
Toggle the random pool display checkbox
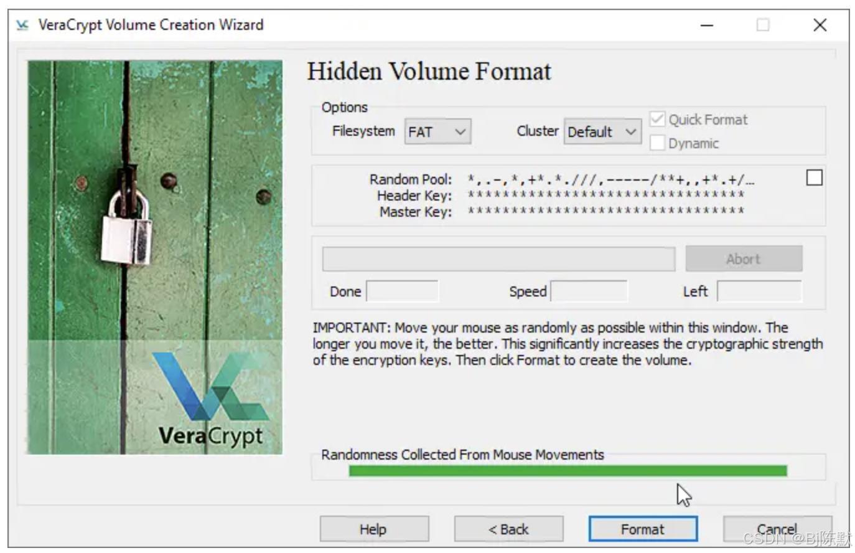(x=814, y=177)
